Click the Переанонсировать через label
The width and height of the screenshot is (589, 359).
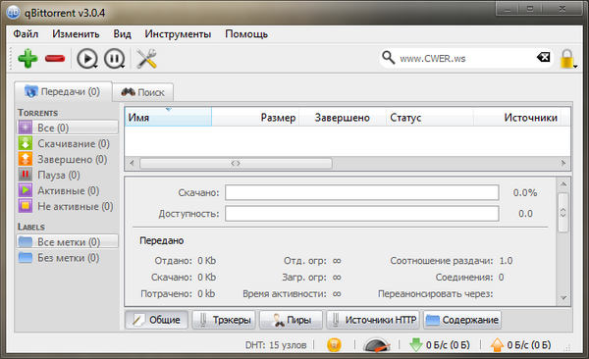coord(435,293)
